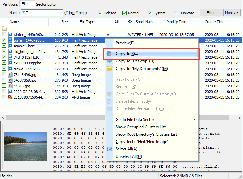Screen dimensions: 243x179
Task: Click the Select All checkmark icon
Action: click(110, 149)
